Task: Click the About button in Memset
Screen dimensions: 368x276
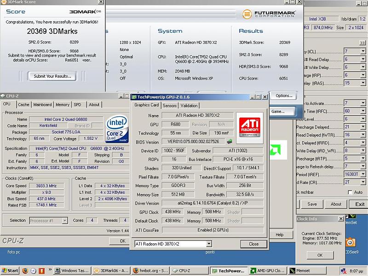Action: [x=336, y=204]
